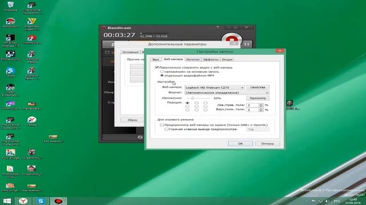
Task: Click the РУС language indicator
Action: click(337, 201)
